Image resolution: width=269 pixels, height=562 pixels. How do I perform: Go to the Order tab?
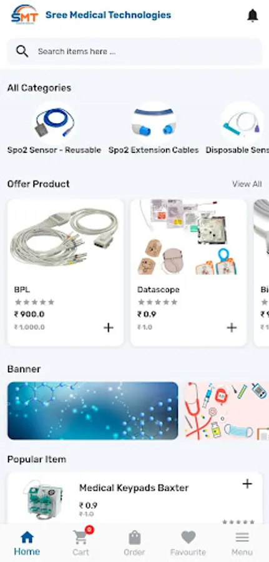pos(134,543)
